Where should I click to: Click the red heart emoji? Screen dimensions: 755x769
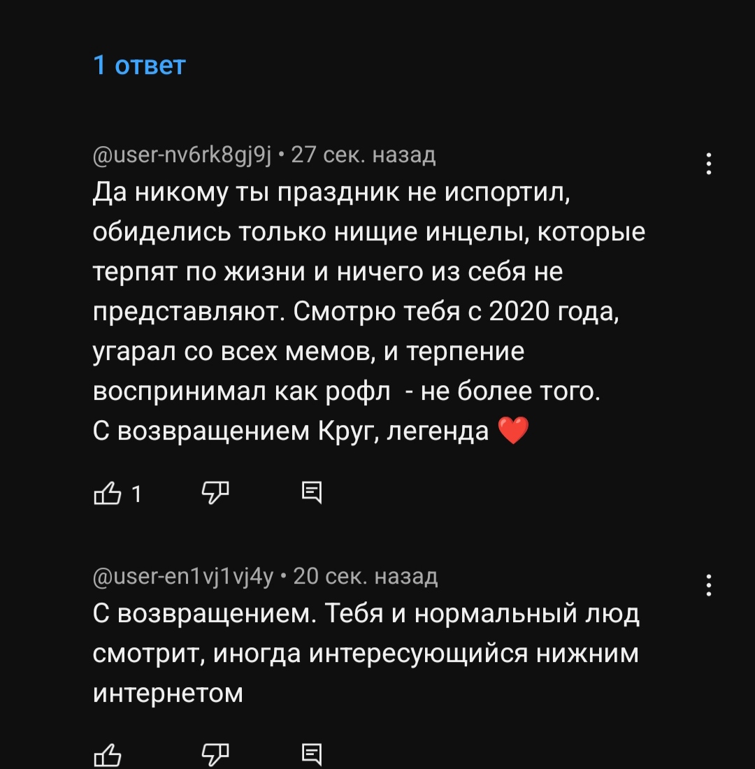point(512,431)
